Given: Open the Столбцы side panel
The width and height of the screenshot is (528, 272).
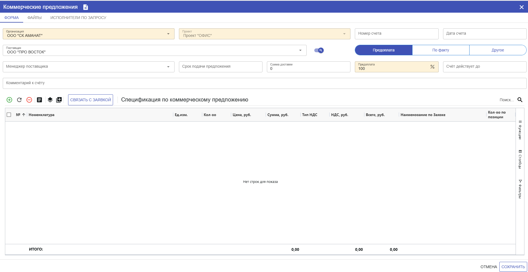Looking at the screenshot, I should click(x=520, y=160).
